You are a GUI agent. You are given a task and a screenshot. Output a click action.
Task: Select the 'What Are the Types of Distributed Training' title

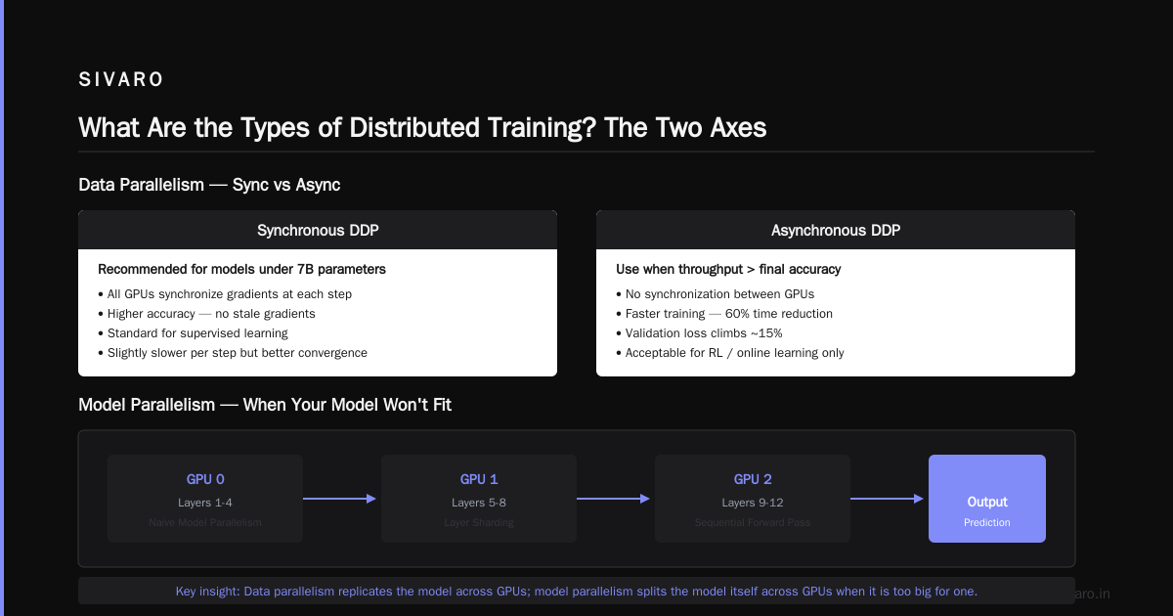click(x=422, y=128)
